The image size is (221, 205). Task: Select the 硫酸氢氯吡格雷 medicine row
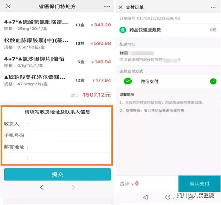click(57, 25)
